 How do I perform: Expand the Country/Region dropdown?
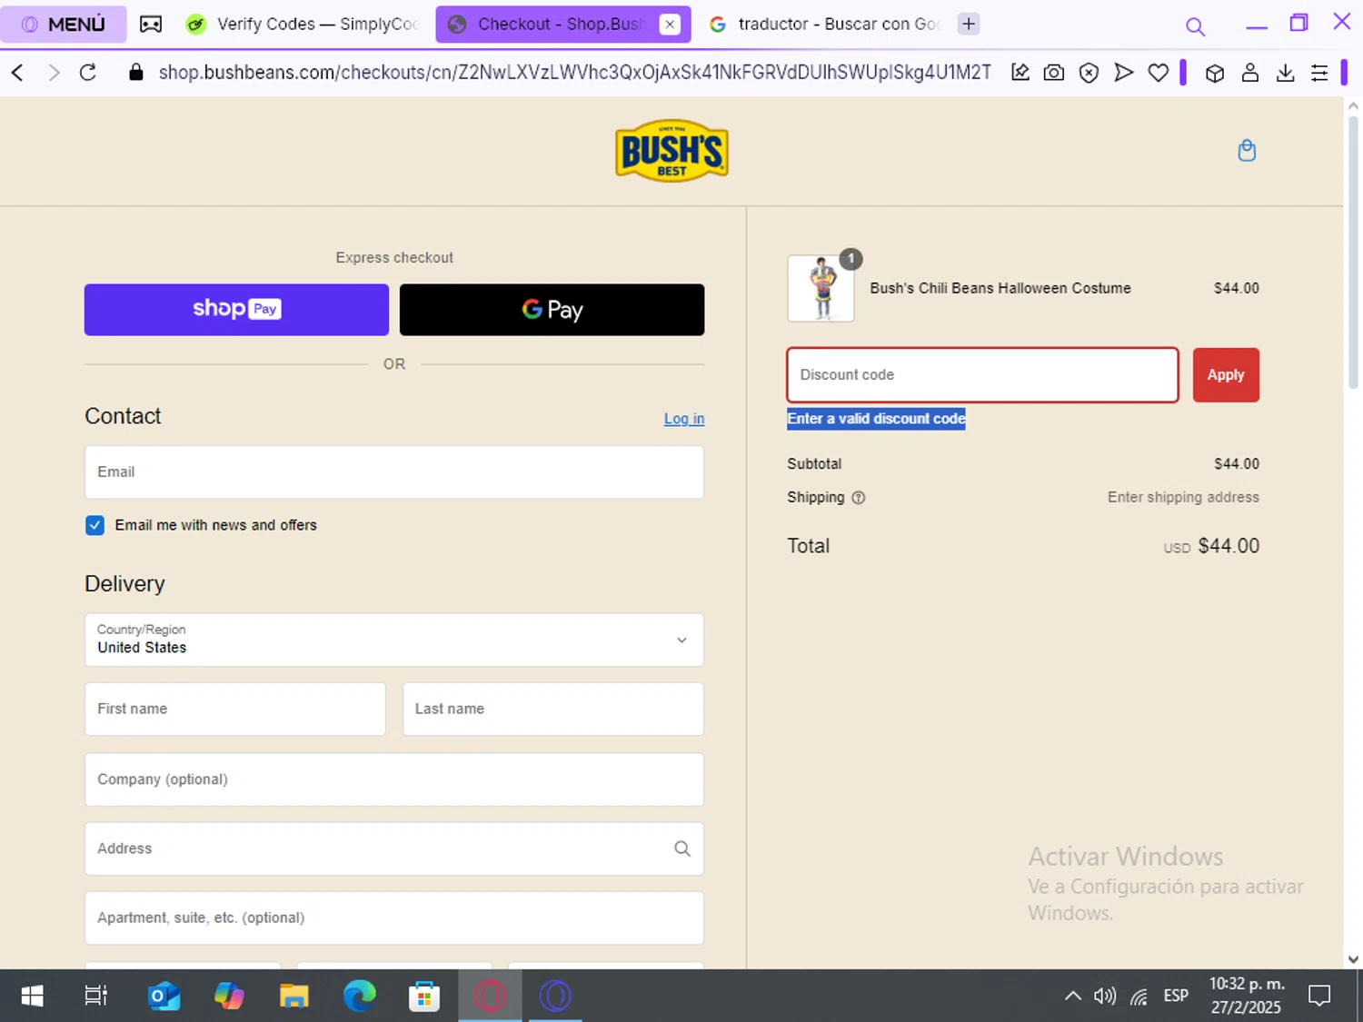394,640
